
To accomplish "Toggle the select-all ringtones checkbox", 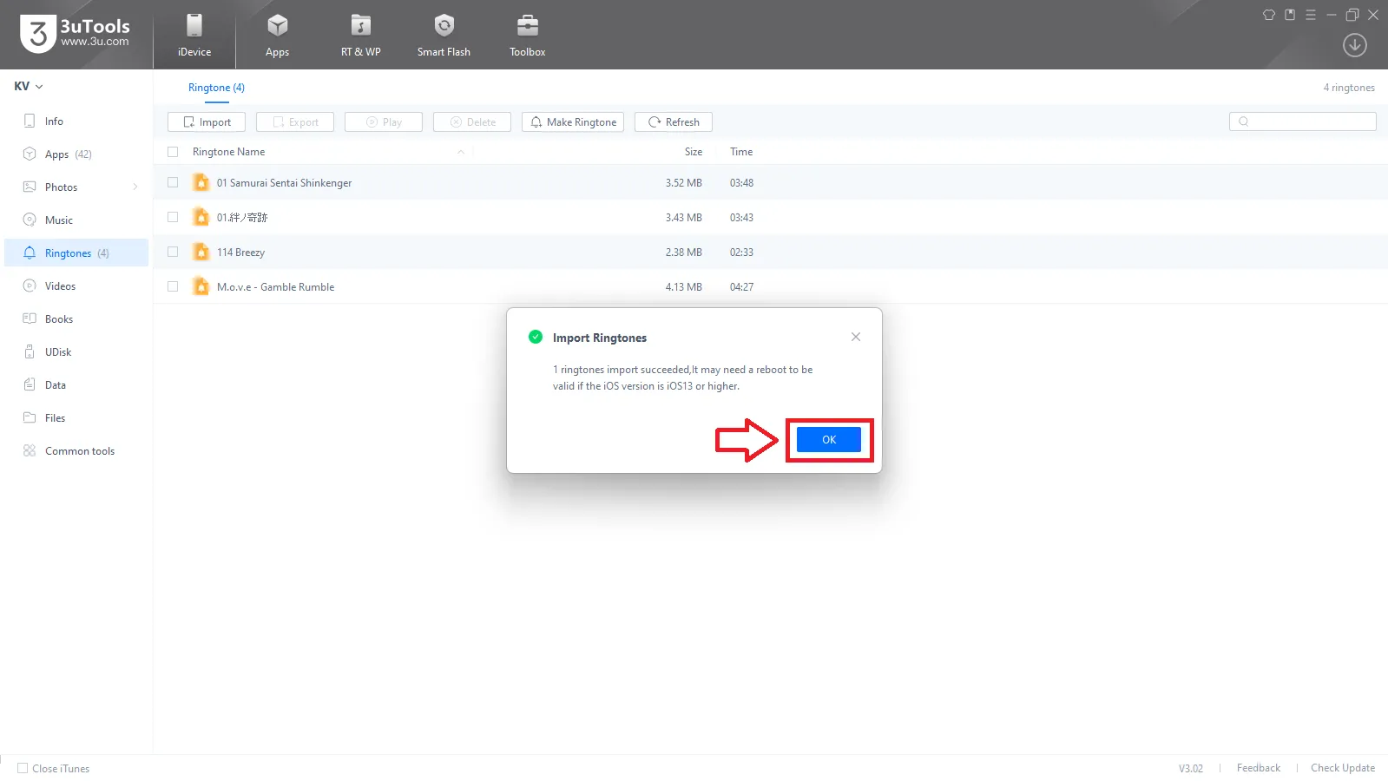I will click(x=173, y=152).
